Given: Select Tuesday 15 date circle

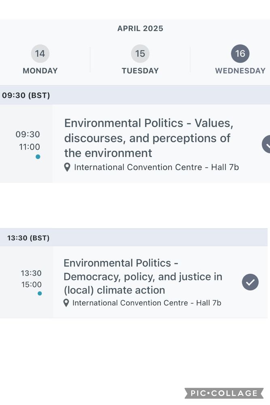Looking at the screenshot, I should (x=140, y=53).
